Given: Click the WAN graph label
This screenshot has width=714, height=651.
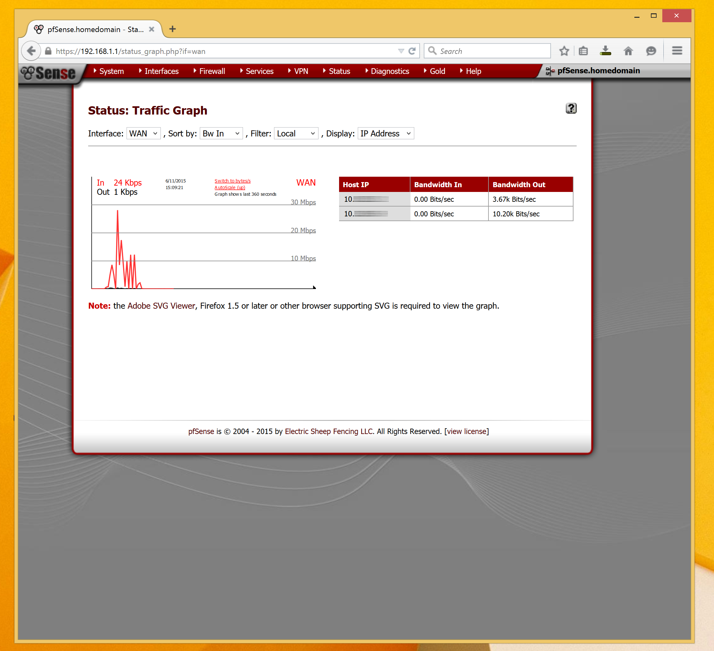Looking at the screenshot, I should pyautogui.click(x=306, y=183).
